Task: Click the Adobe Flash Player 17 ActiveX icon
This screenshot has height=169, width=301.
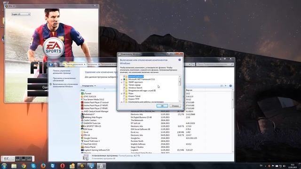Action: [82, 102]
